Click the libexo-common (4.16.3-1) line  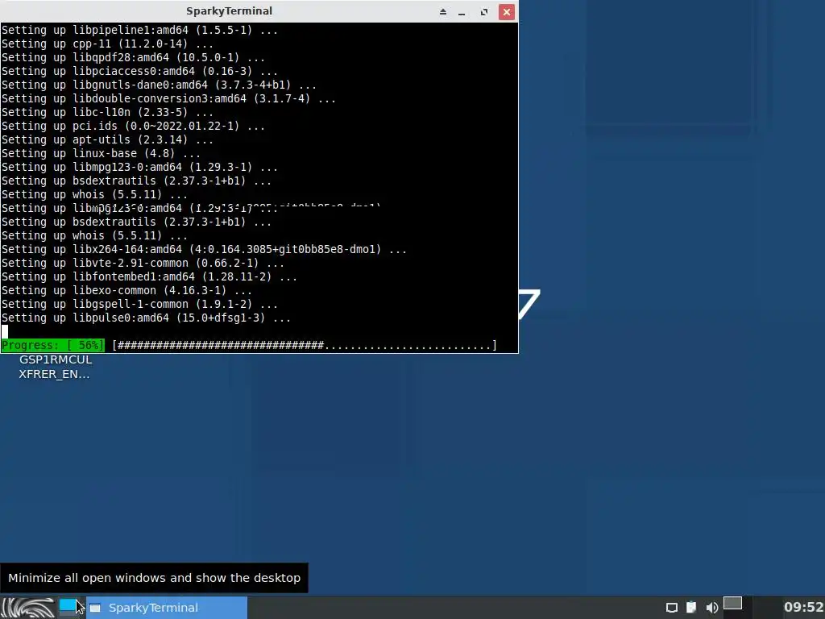[126, 290]
